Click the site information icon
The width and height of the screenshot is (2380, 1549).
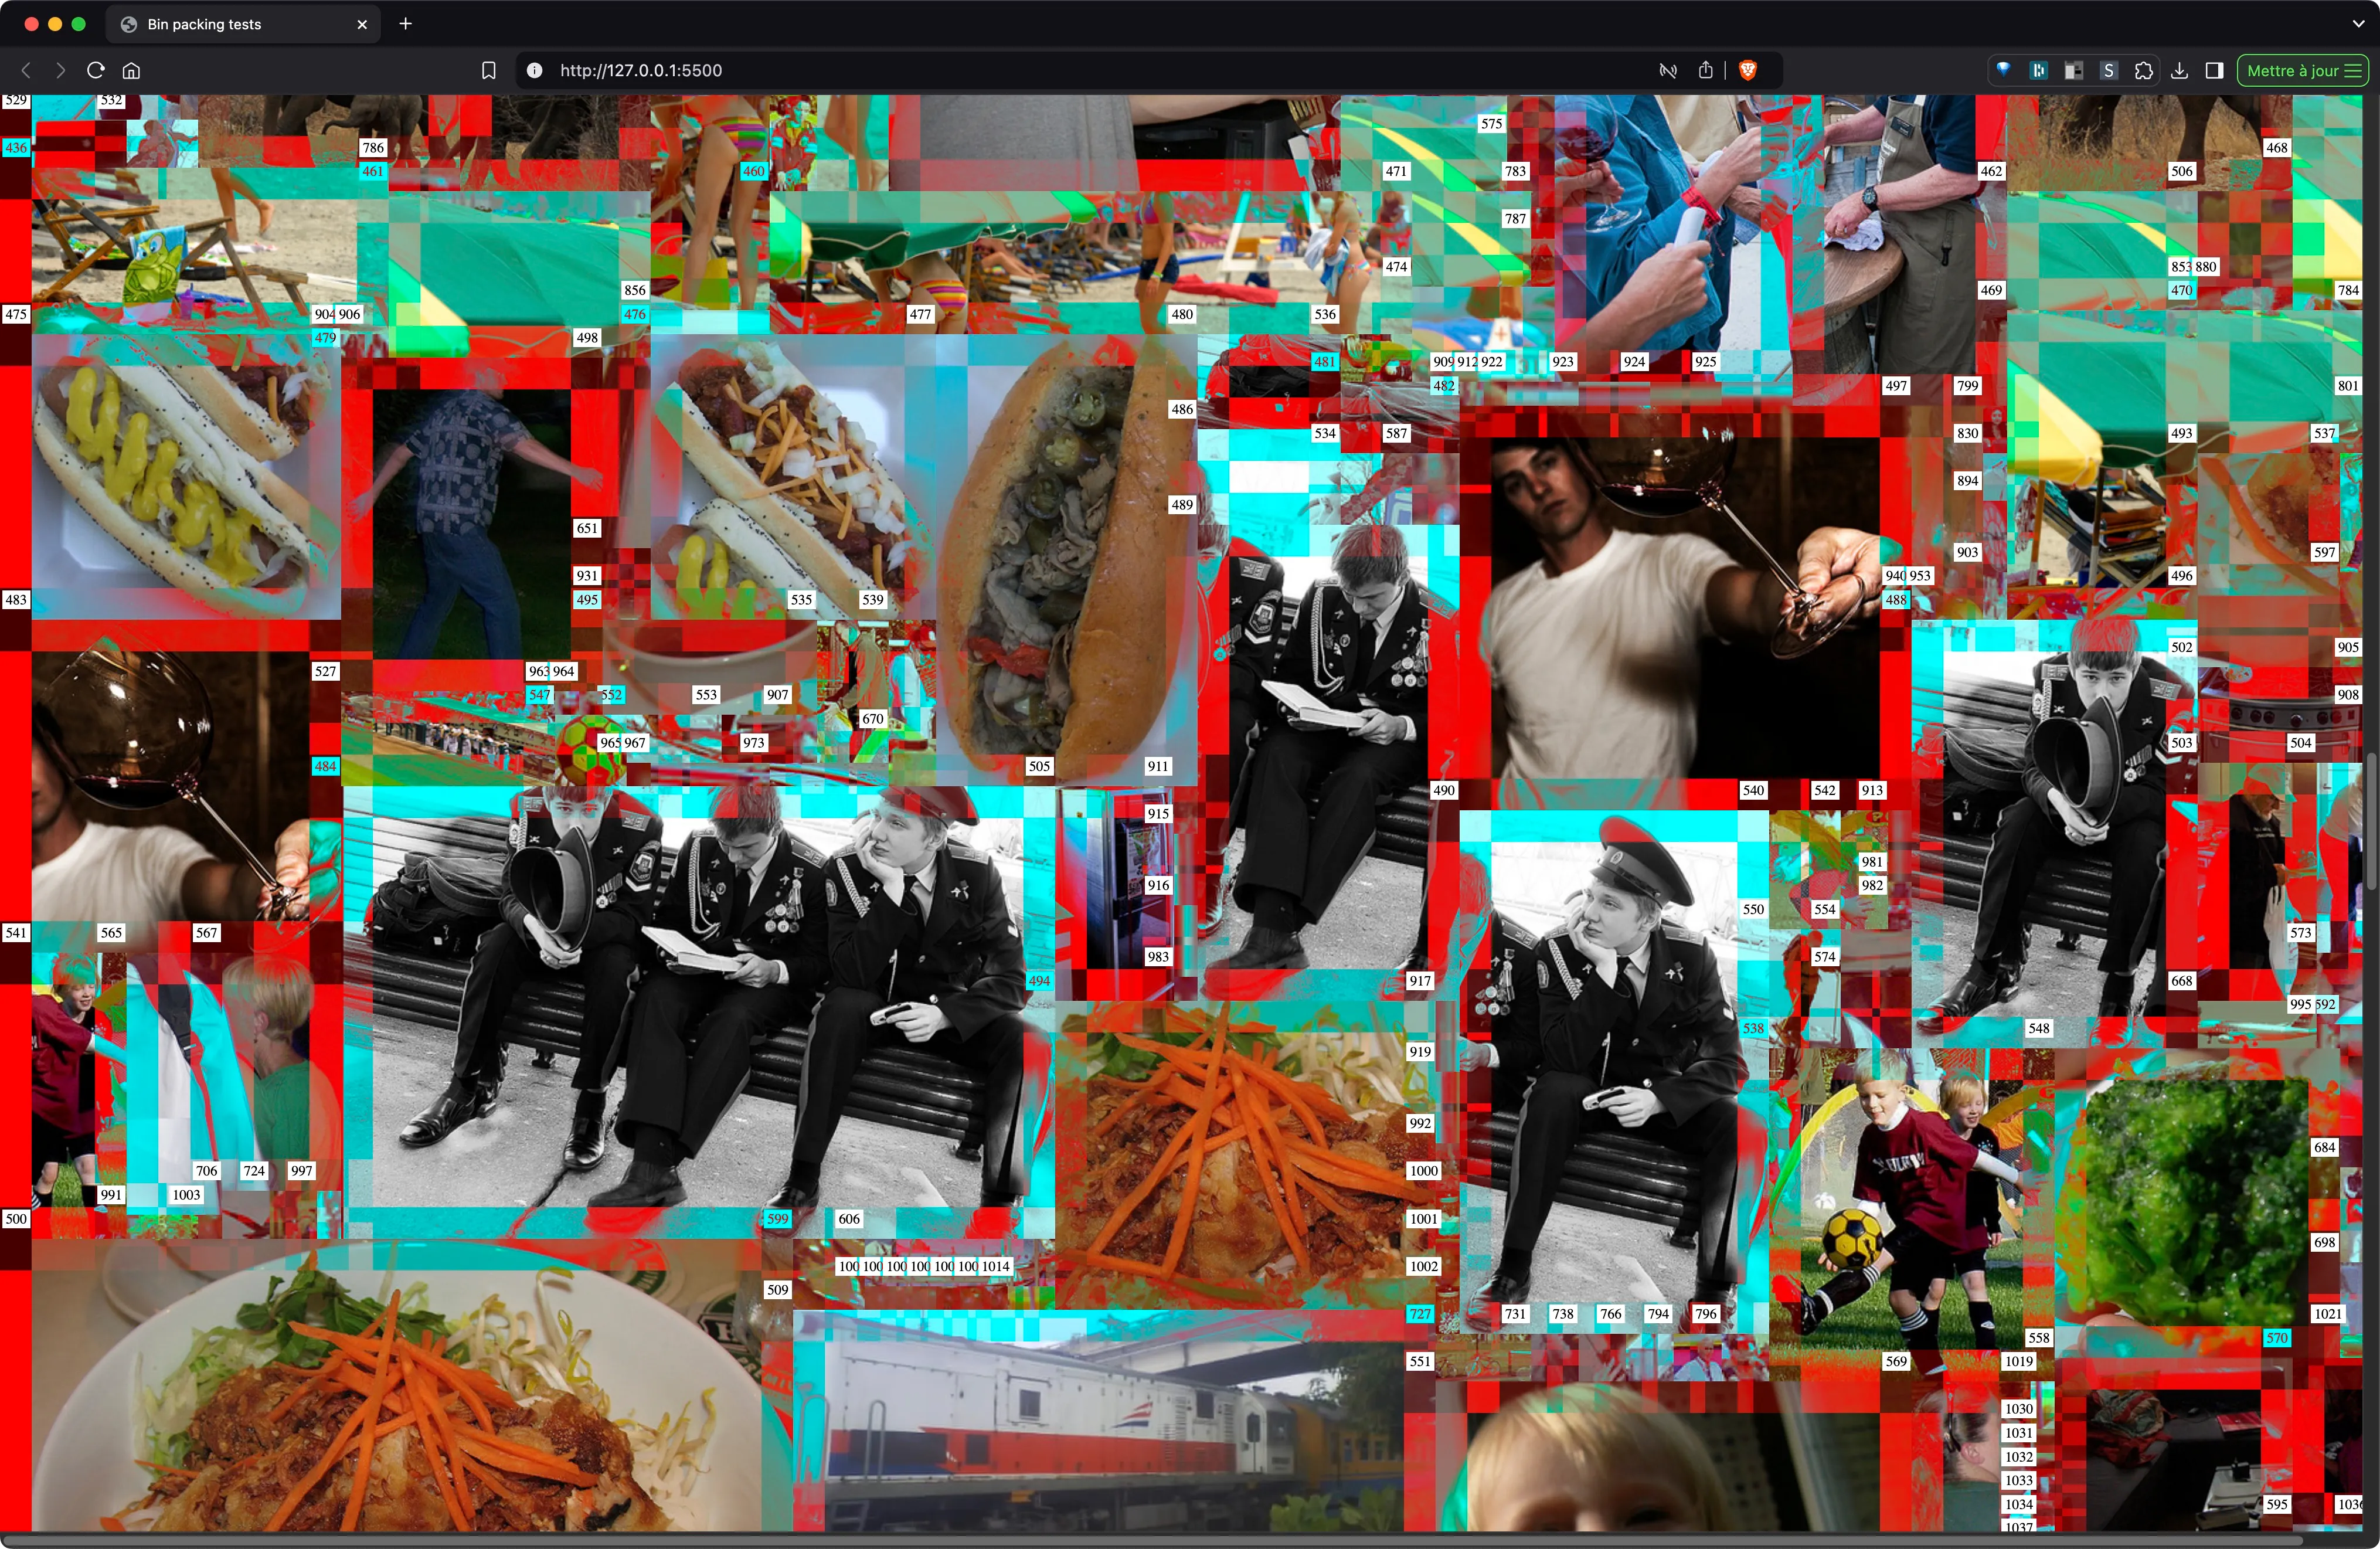click(535, 70)
